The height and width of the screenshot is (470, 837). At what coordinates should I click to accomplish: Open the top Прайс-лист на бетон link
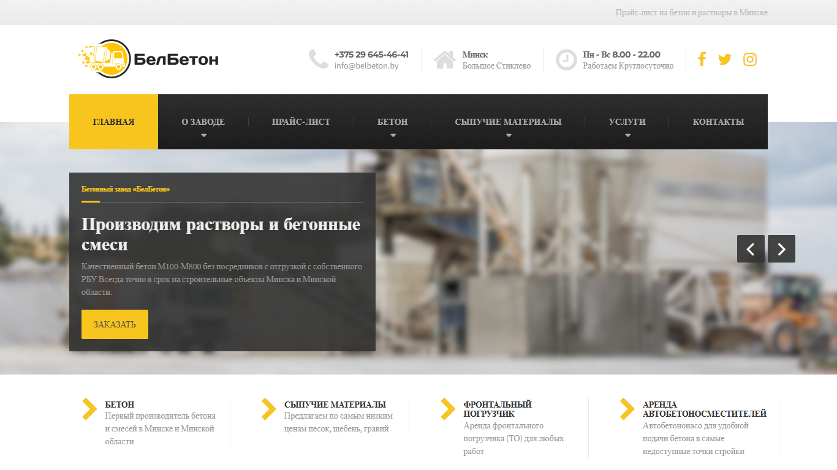[x=692, y=13]
